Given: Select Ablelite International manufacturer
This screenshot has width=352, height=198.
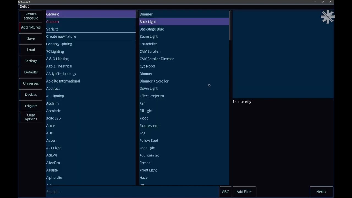Looking at the screenshot, I should [91, 81].
